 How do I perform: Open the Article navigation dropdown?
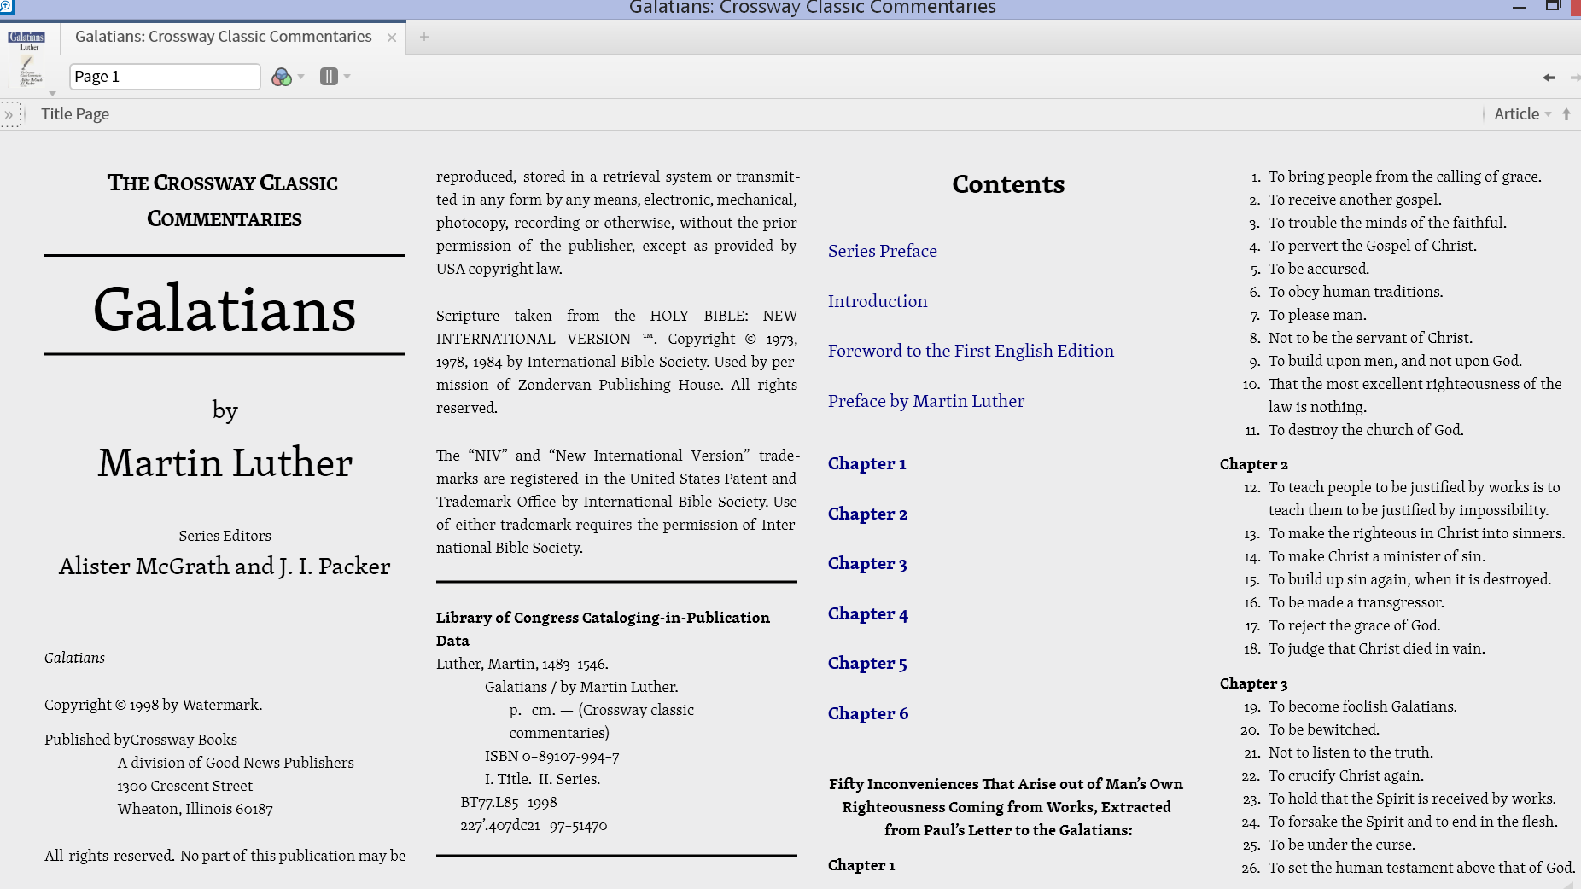[1522, 113]
